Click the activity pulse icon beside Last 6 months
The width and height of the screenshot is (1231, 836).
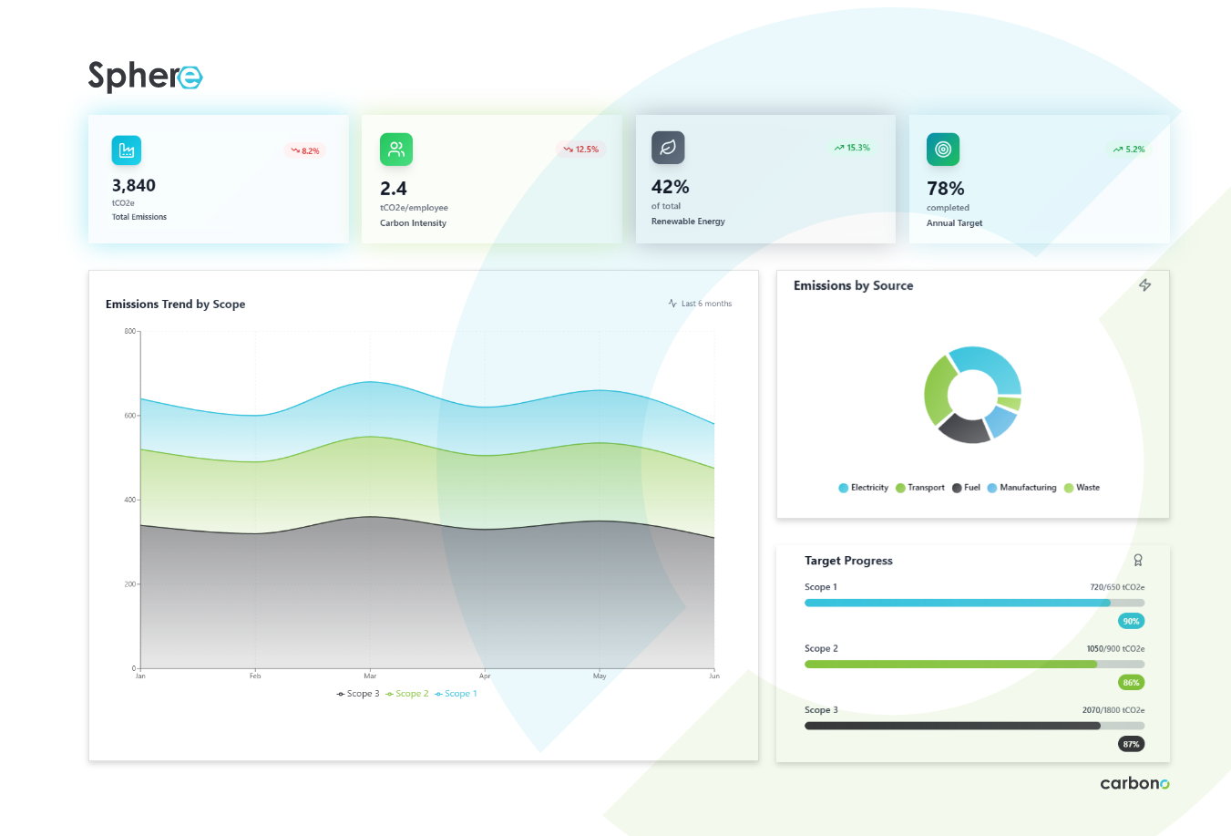(x=672, y=304)
